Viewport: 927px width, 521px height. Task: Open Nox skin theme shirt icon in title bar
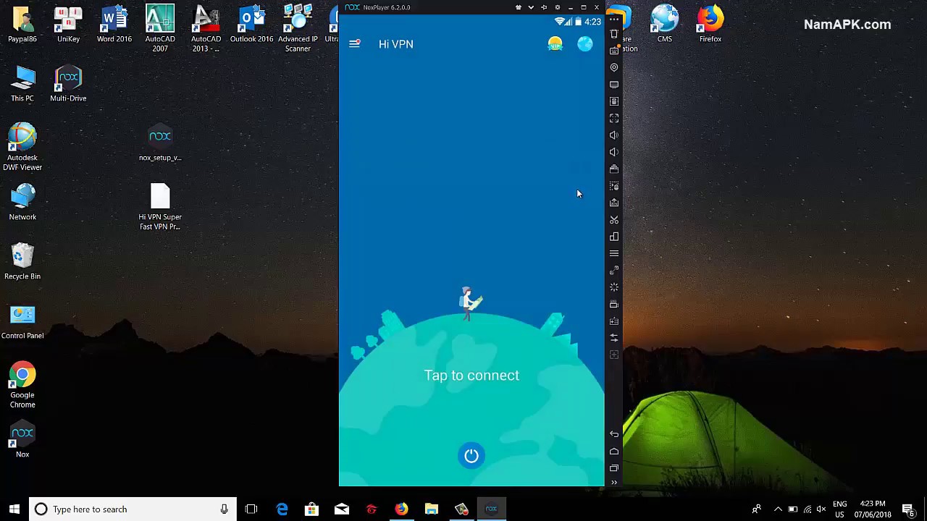tap(519, 7)
